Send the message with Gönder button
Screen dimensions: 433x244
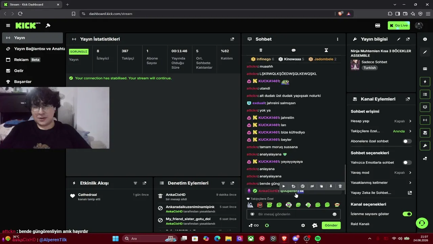[x=331, y=225]
